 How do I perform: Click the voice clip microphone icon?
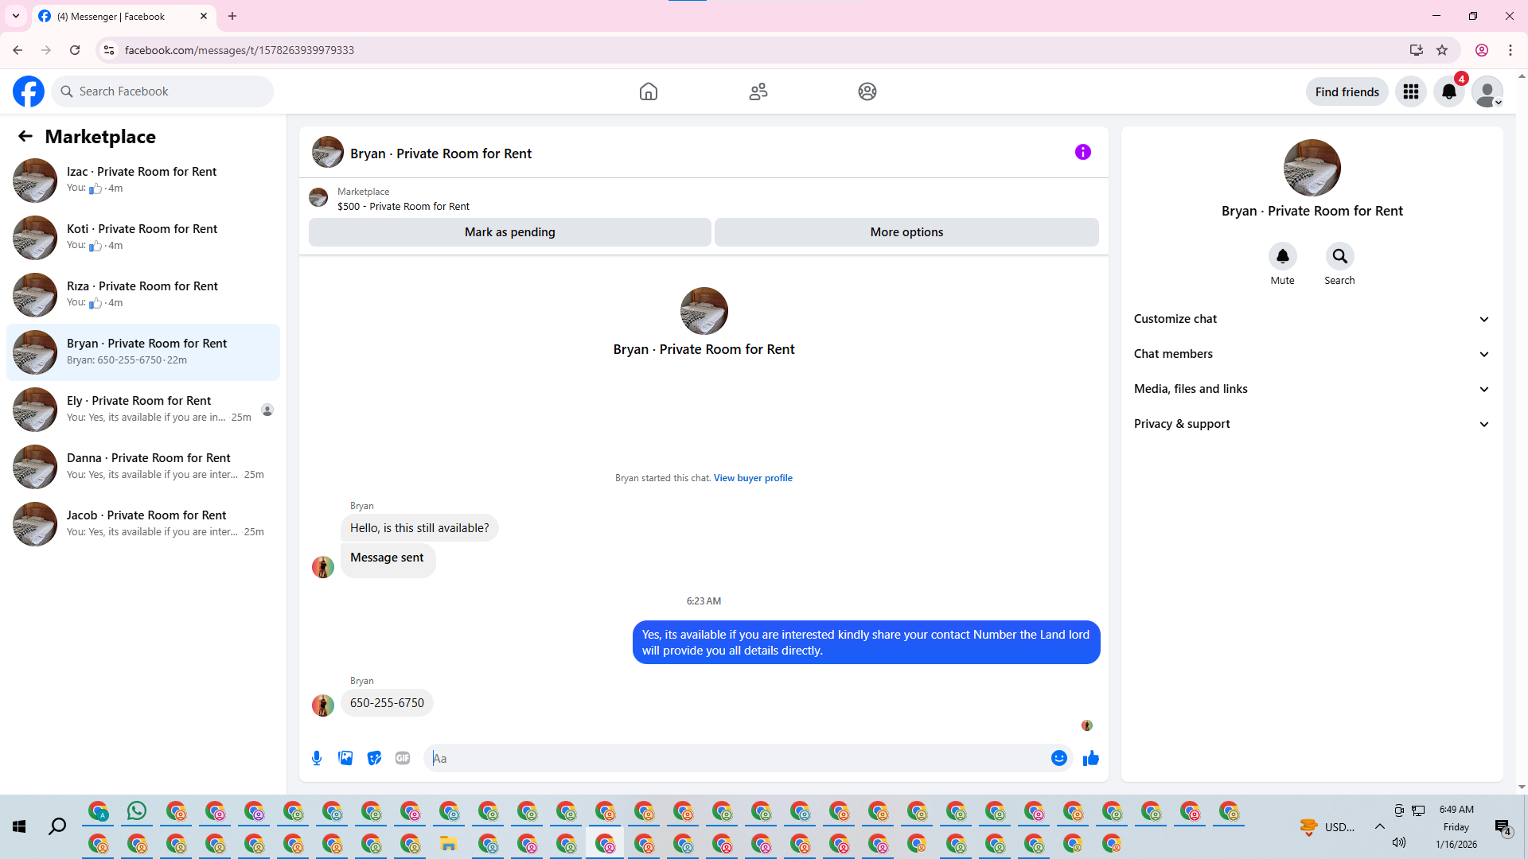click(x=317, y=758)
